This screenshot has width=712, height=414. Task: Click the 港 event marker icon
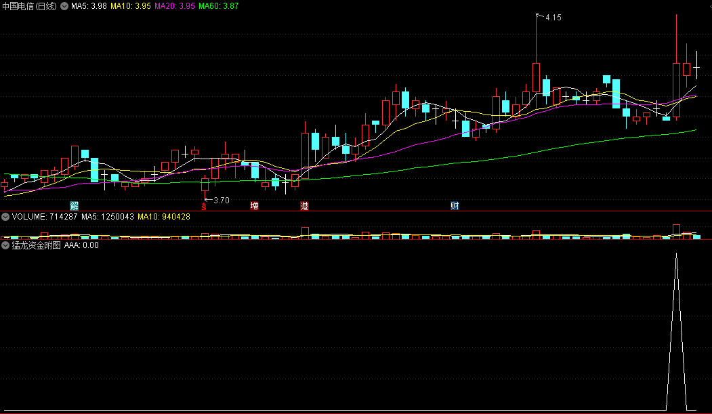(304, 205)
